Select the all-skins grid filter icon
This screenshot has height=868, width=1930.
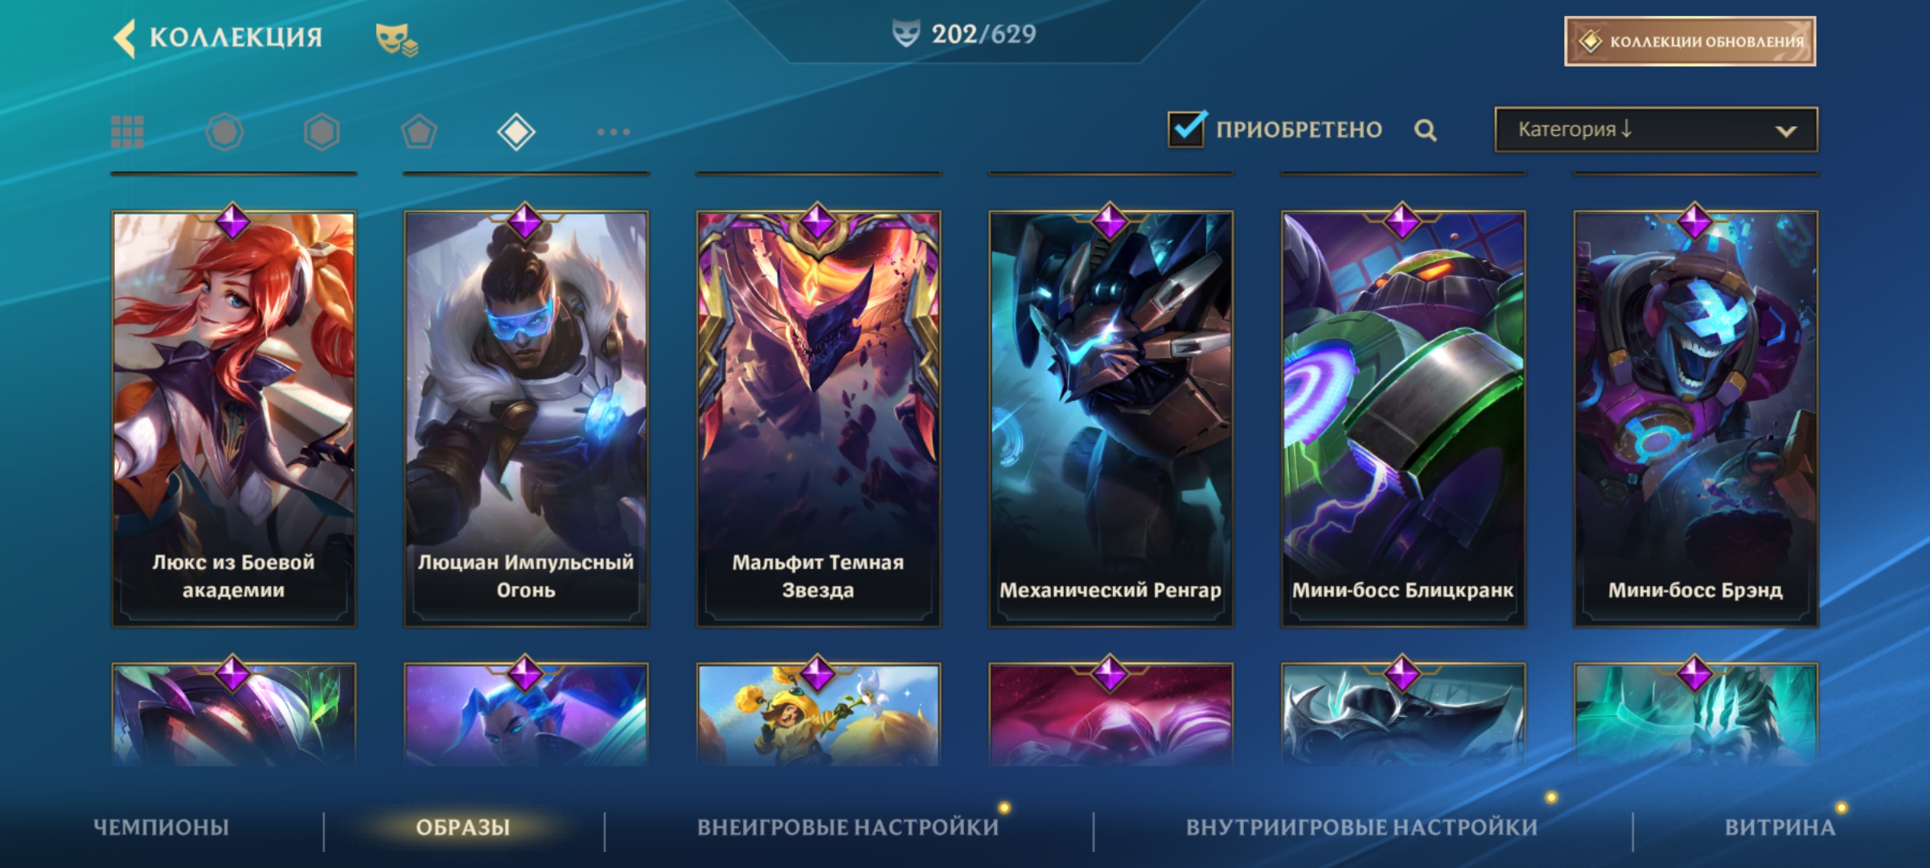coord(127,132)
